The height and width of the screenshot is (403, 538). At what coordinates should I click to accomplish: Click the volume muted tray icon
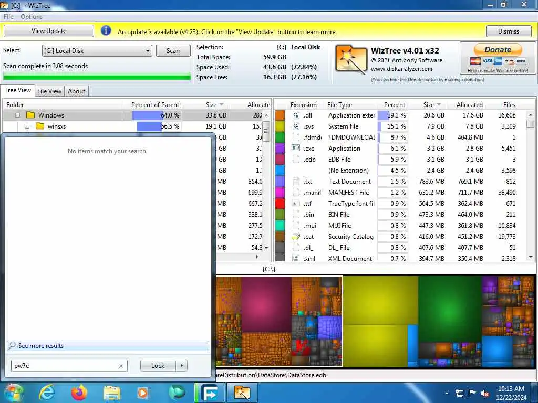485,394
